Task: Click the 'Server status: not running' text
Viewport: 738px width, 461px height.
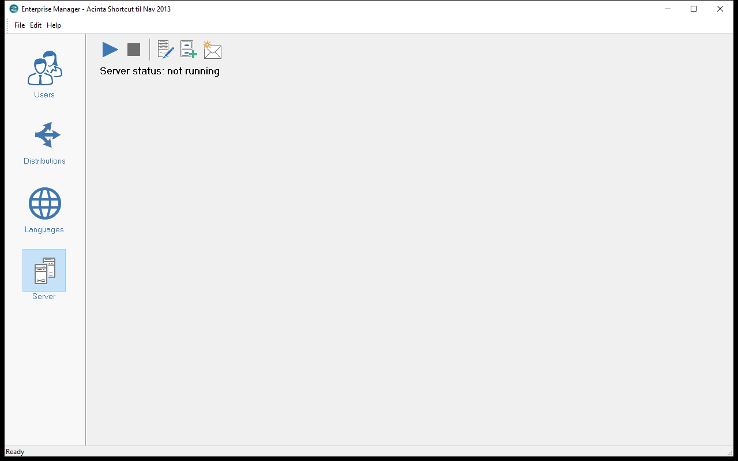Action: coord(160,71)
